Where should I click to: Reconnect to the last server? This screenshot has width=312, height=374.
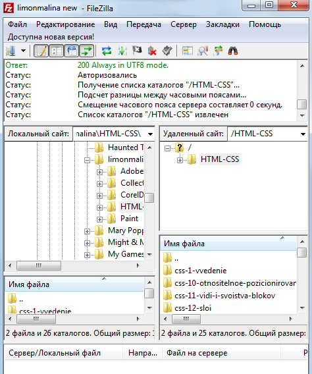(167, 51)
